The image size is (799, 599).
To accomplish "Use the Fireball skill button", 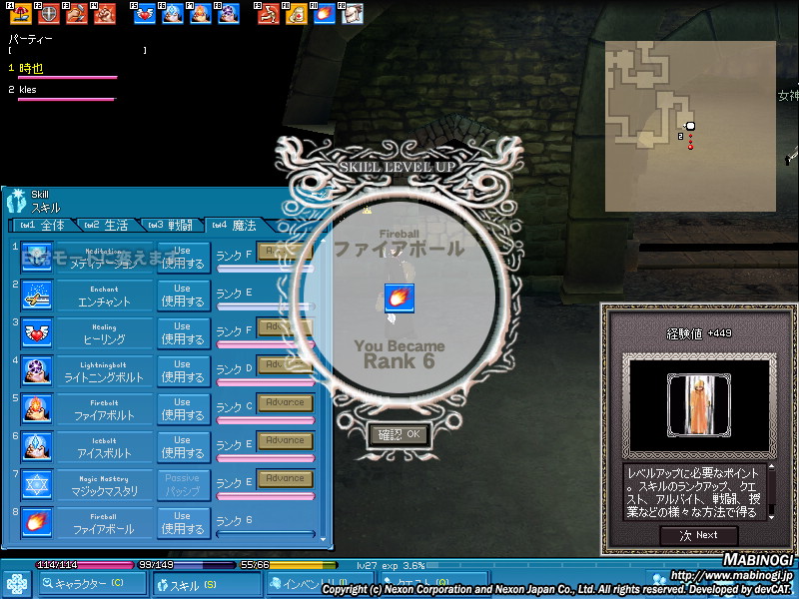I will tap(183, 523).
